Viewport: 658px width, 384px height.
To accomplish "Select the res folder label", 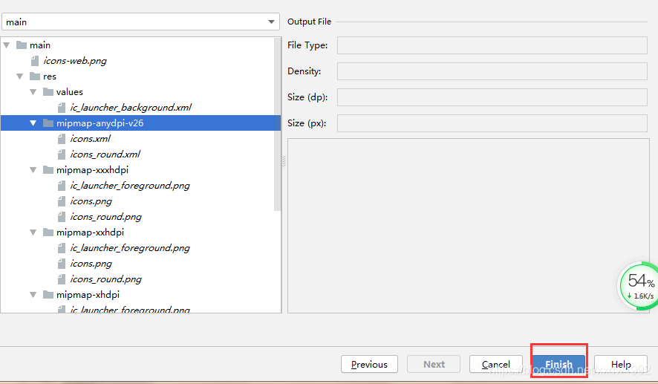I will (50, 77).
